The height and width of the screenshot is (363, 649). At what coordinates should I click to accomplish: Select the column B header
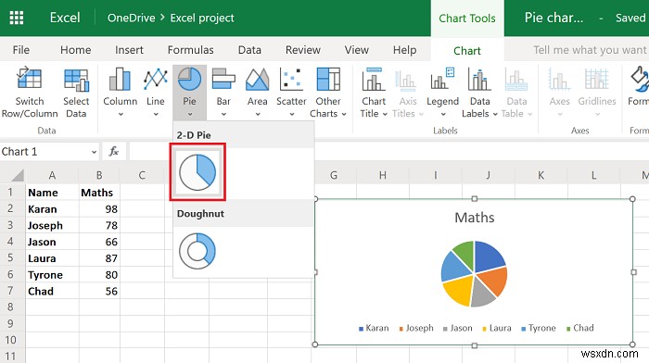click(x=99, y=175)
